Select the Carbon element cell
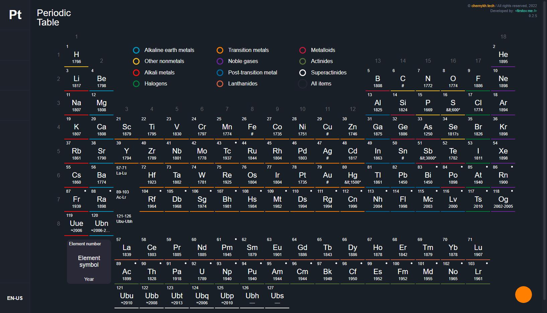The image size is (547, 313). pyautogui.click(x=403, y=79)
